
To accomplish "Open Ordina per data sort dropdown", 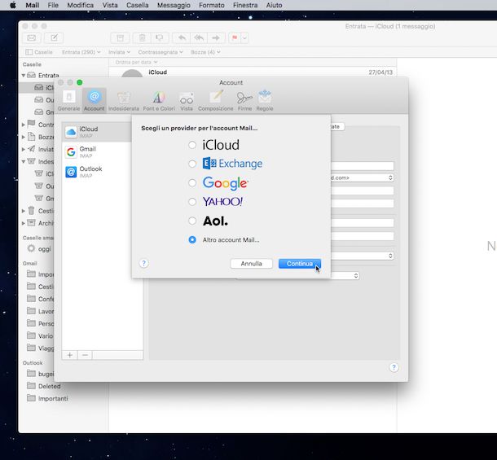I will coord(136,62).
